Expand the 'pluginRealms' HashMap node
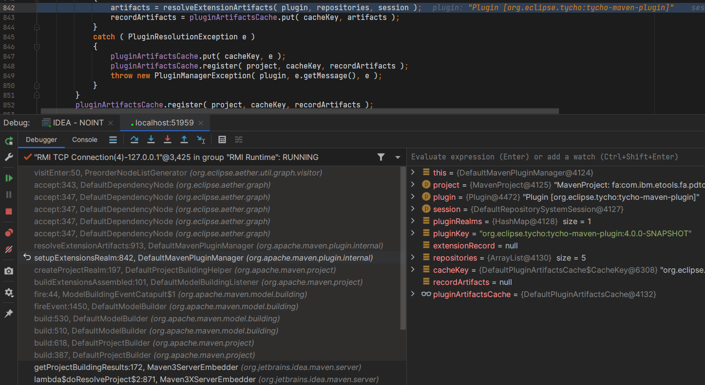The height and width of the screenshot is (385, 705). pyautogui.click(x=413, y=221)
